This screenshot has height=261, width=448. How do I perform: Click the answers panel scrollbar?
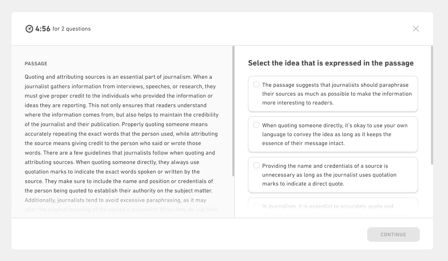click(x=432, y=106)
